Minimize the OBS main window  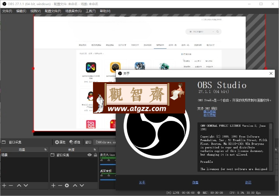click(250, 4)
